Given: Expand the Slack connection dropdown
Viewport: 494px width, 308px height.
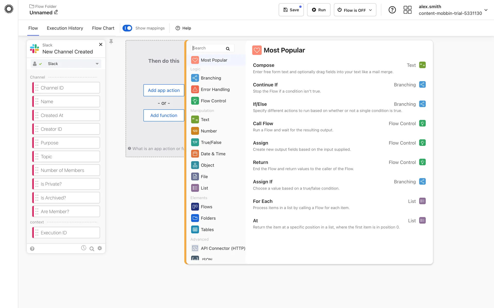Looking at the screenshot, I should click(x=97, y=64).
